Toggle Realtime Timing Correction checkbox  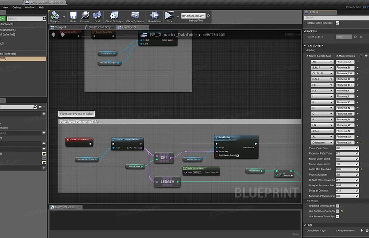pyautogui.click(x=337, y=206)
